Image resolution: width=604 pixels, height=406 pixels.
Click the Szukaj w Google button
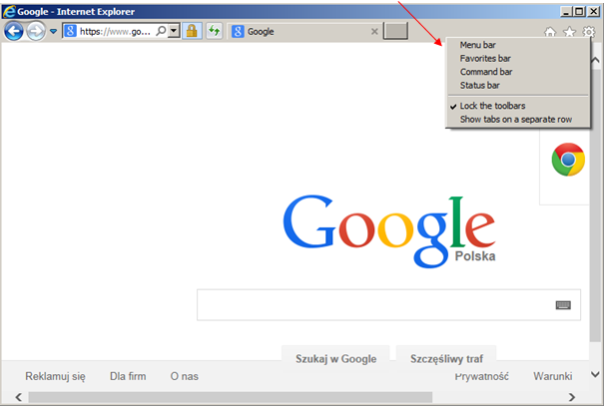tap(335, 359)
